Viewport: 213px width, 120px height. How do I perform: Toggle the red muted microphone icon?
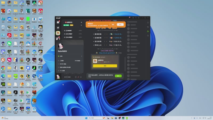click(x=78, y=77)
